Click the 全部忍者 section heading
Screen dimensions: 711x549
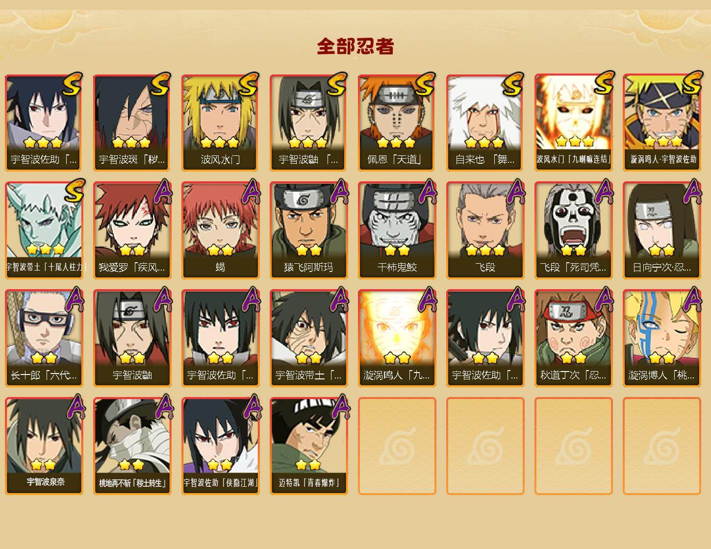point(355,46)
